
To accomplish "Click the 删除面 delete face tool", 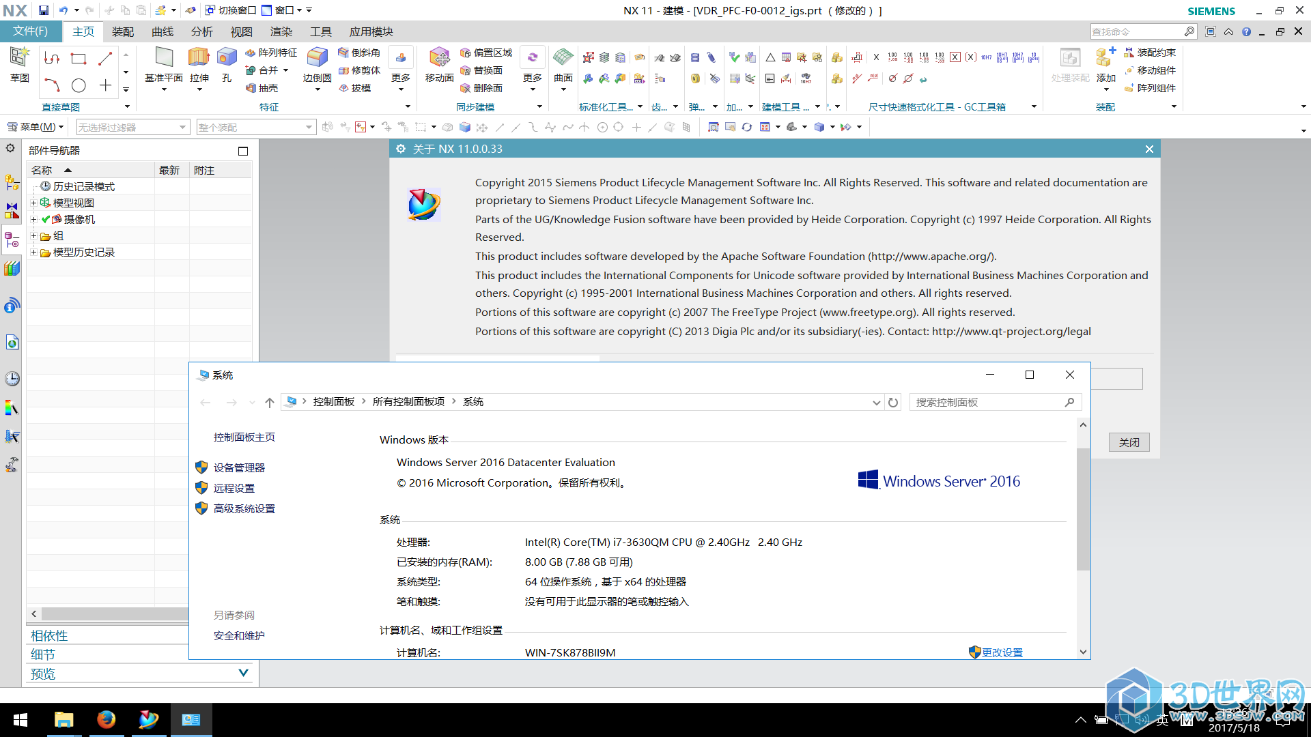I will click(x=481, y=88).
